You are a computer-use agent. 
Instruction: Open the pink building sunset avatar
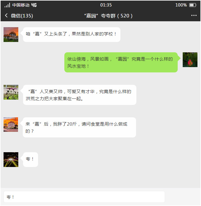pyautogui.click(x=11, y=124)
